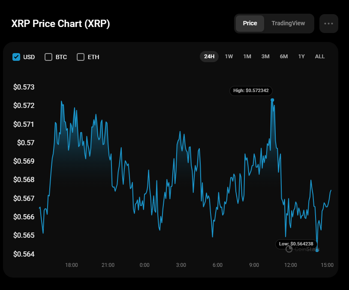
Task: Open the three-dots more options menu
Action: point(329,24)
